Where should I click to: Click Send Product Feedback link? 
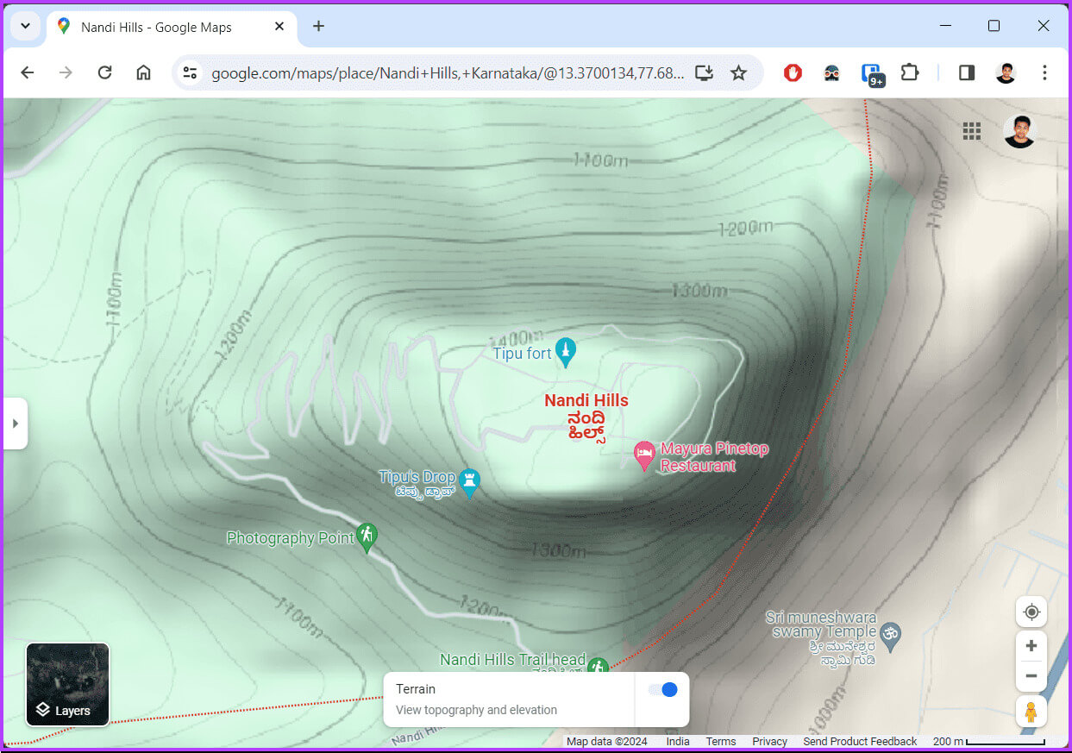click(x=860, y=742)
